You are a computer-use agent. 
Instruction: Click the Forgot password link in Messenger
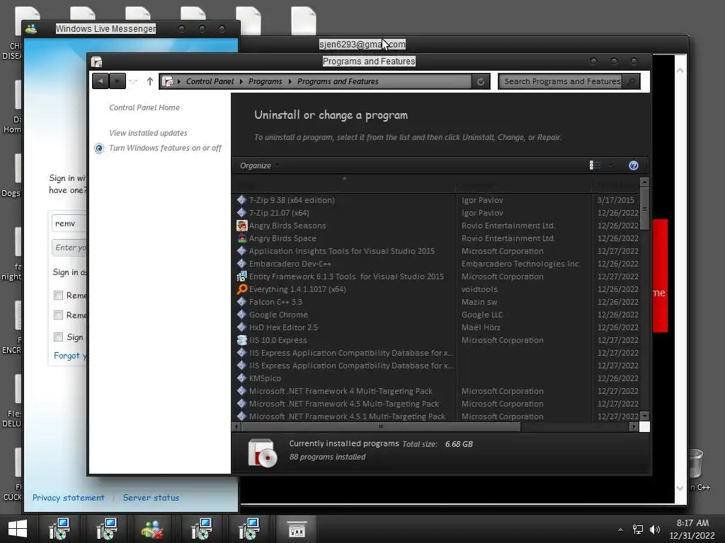pos(70,356)
